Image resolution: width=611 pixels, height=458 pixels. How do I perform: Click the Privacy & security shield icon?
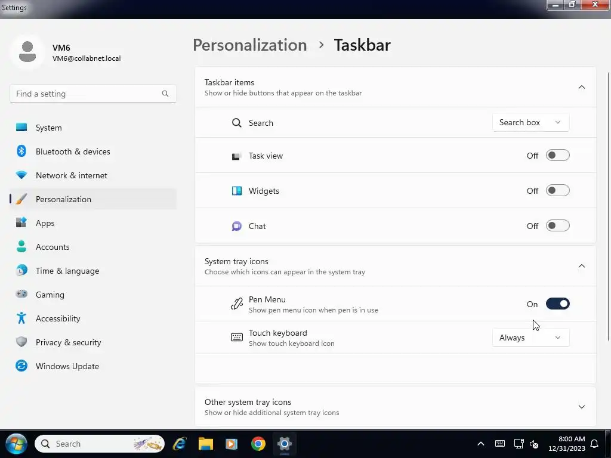click(x=21, y=342)
